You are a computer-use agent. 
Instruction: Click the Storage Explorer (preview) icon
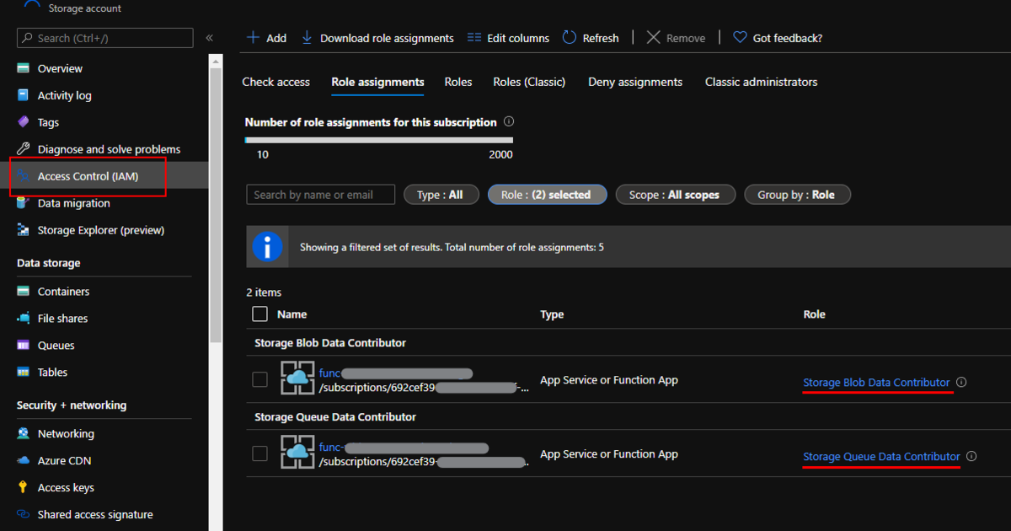[24, 230]
